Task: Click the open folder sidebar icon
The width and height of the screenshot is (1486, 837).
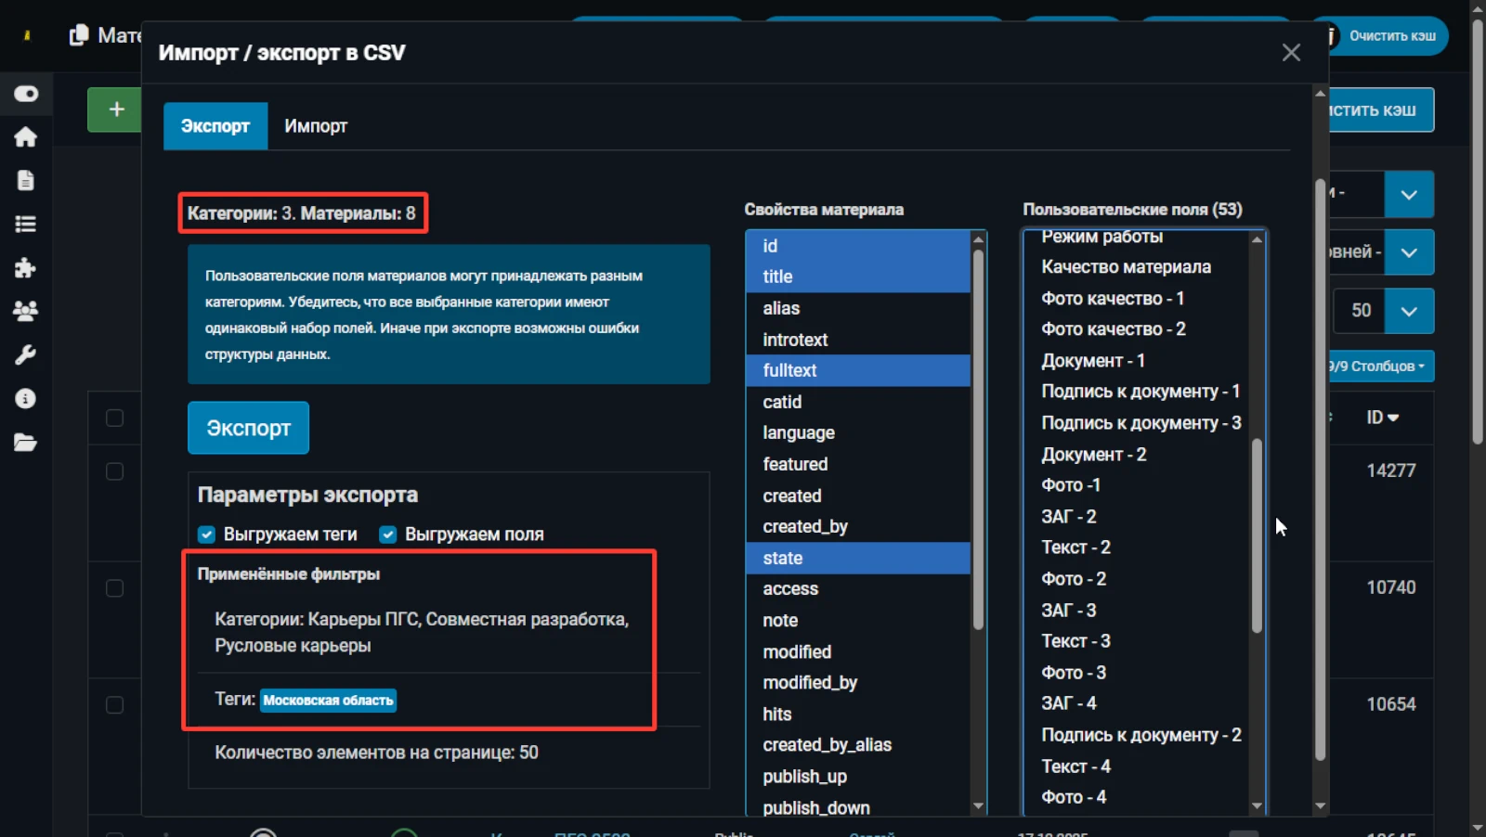Action: tap(25, 443)
